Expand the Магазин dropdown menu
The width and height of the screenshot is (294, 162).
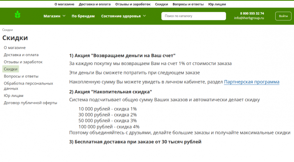[54, 16]
